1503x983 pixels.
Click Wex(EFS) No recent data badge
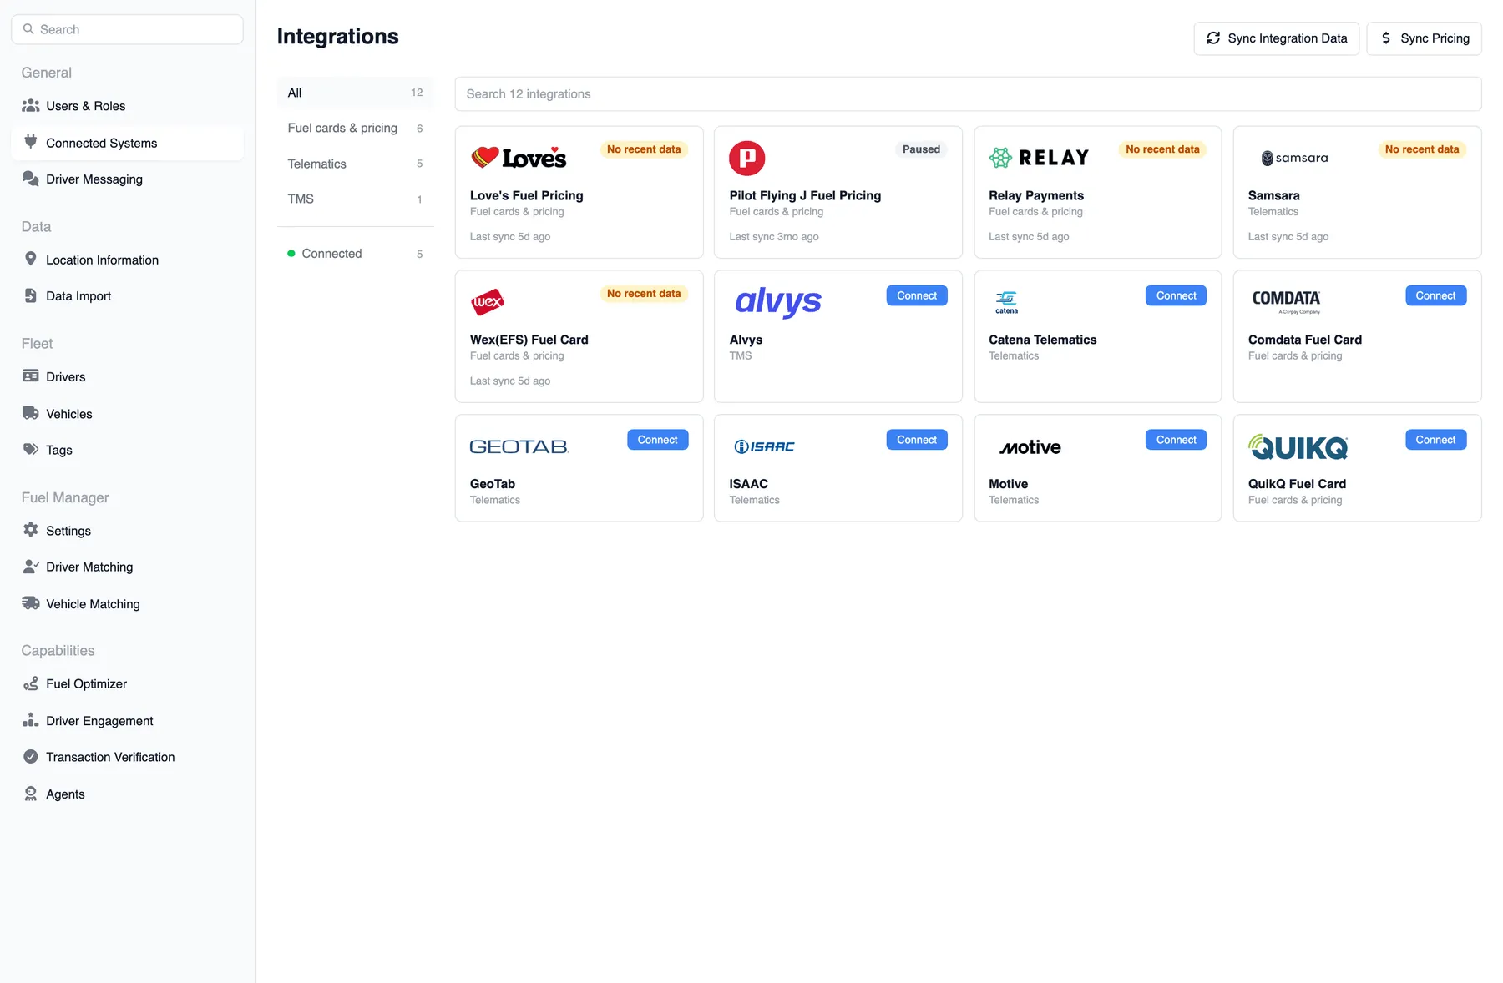[x=644, y=294]
